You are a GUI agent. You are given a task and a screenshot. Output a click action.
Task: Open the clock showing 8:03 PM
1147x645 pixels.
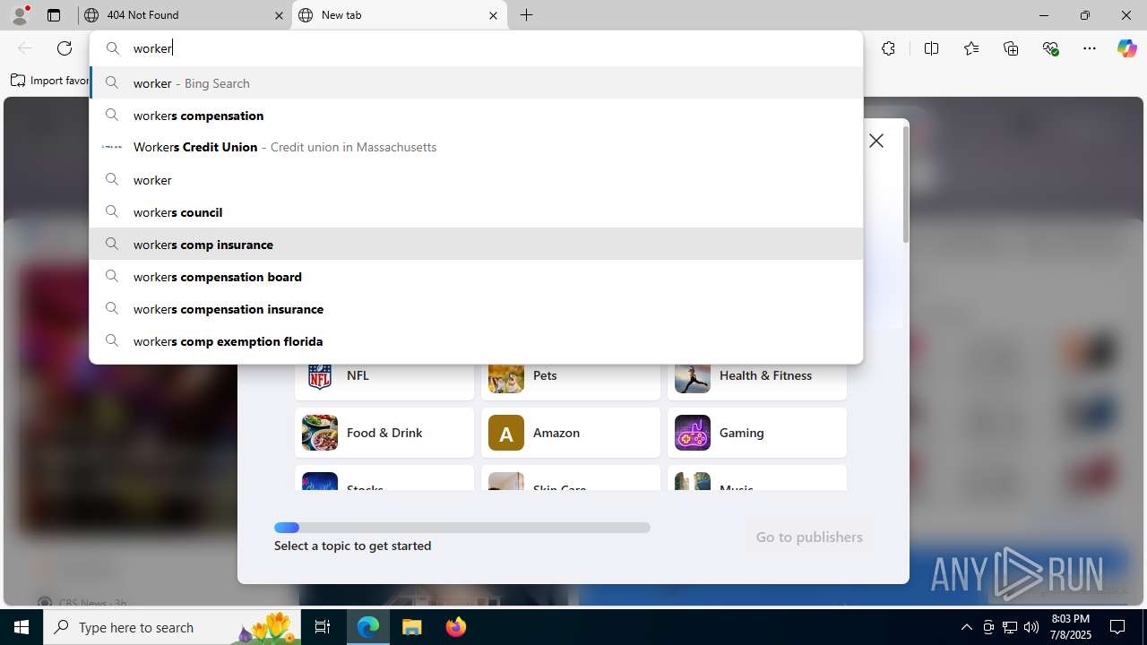[1070, 627]
